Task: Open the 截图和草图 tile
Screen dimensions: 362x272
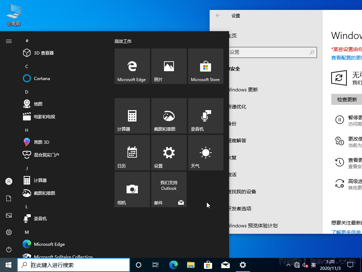Action: click(169, 116)
